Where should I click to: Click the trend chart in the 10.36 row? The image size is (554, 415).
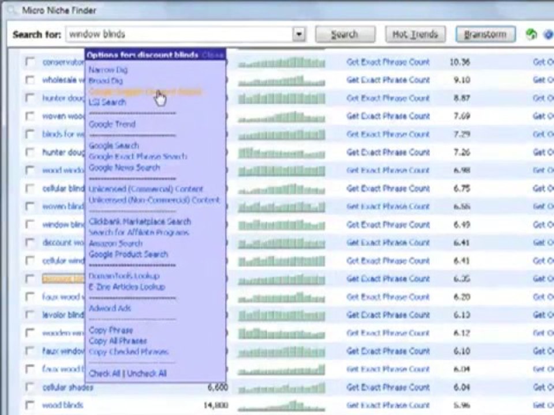click(282, 62)
